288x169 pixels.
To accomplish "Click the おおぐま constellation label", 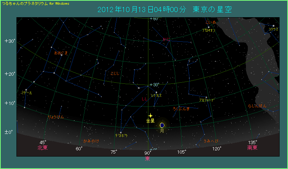I will pos(61,53).
